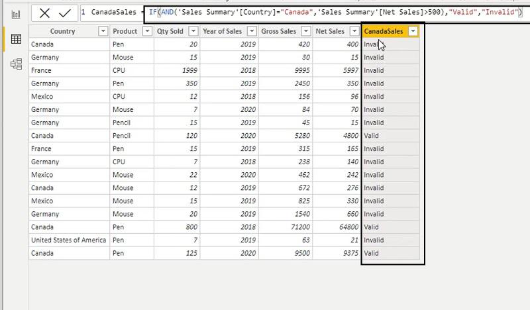Click the Gross Sales value 5280

tap(302, 136)
